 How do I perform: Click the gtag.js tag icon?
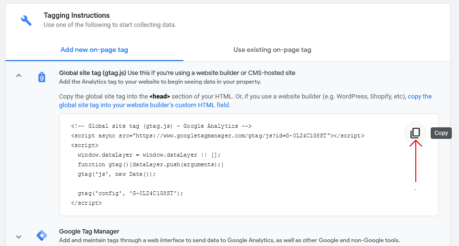[42, 77]
